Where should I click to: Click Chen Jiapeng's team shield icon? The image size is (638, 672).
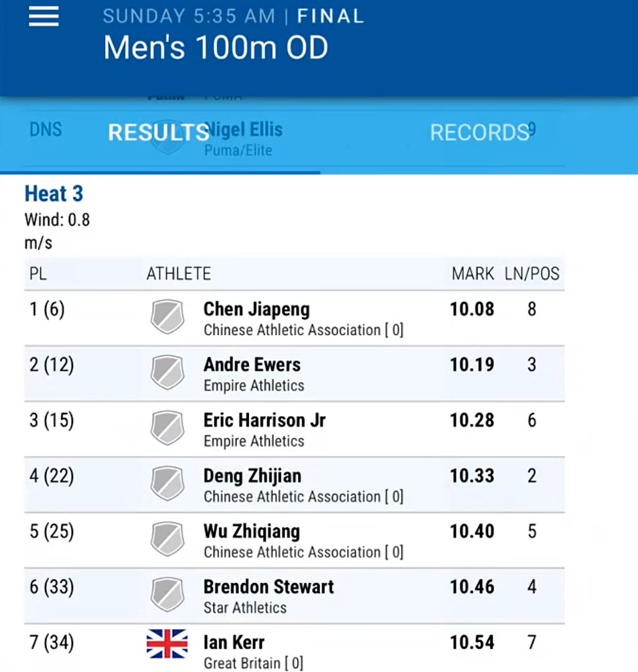(x=167, y=316)
